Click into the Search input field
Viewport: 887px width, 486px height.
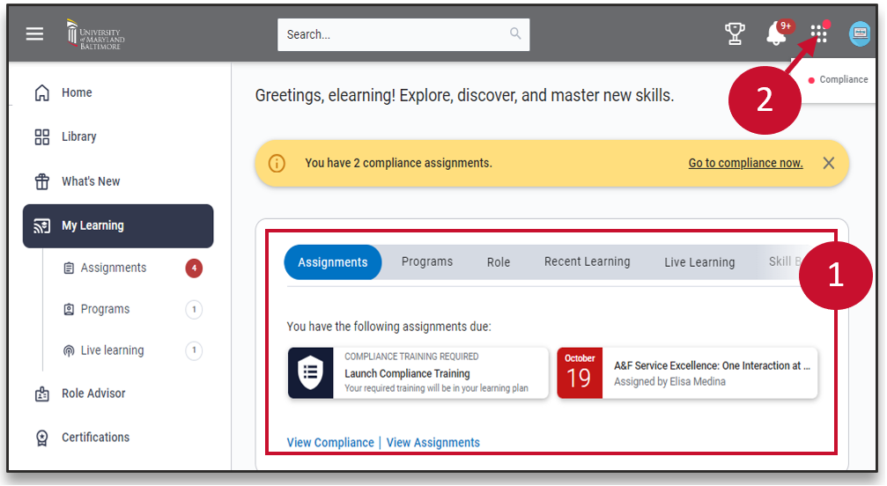pyautogui.click(x=392, y=34)
